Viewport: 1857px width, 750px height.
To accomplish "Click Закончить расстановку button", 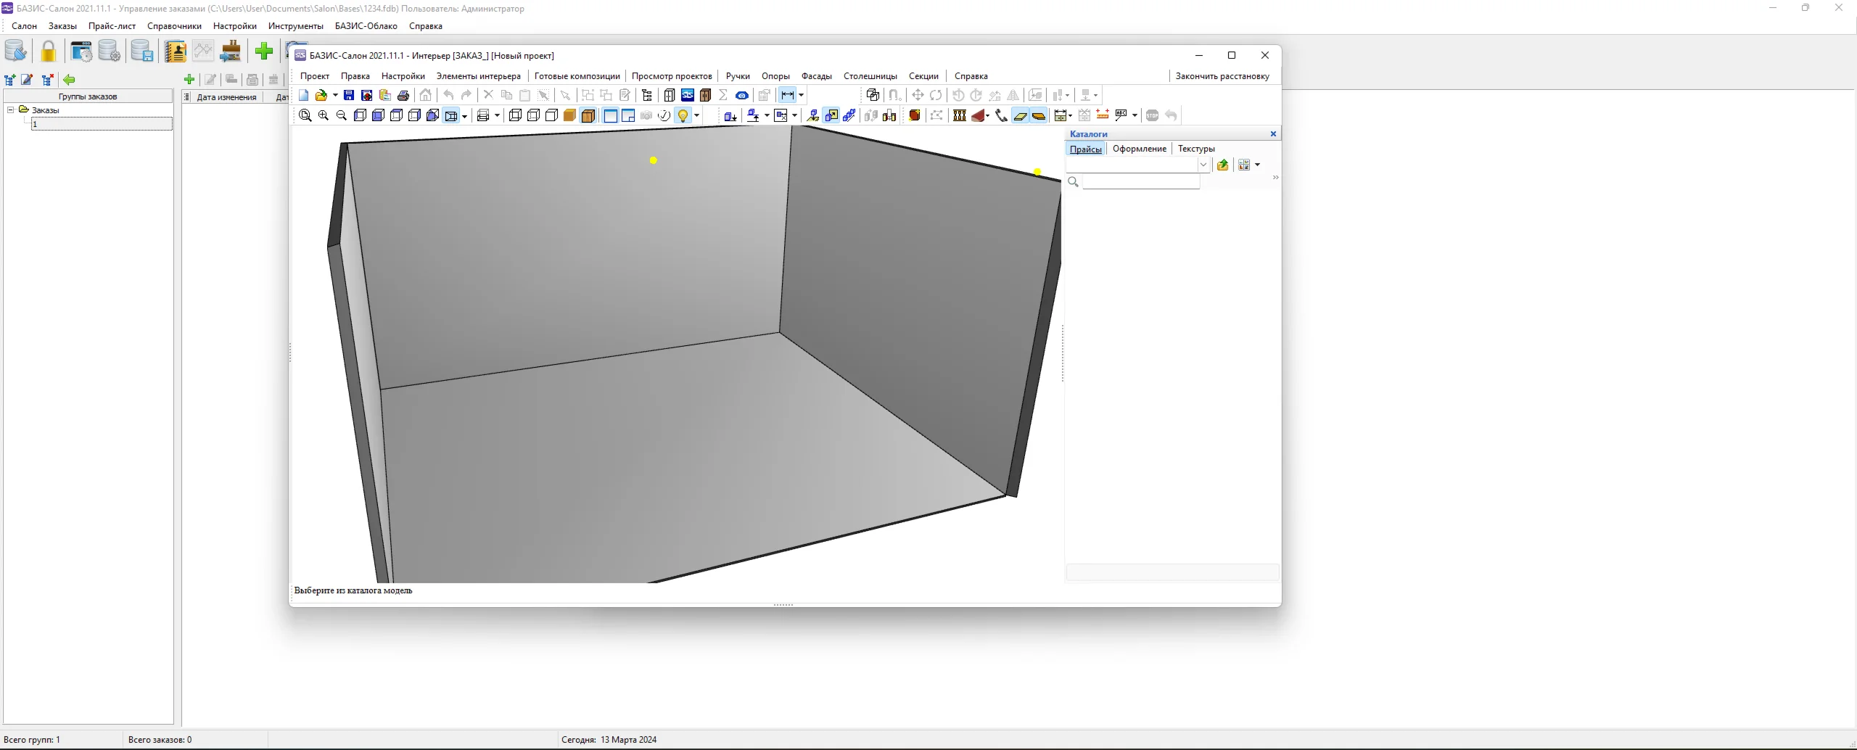I will pyautogui.click(x=1222, y=76).
